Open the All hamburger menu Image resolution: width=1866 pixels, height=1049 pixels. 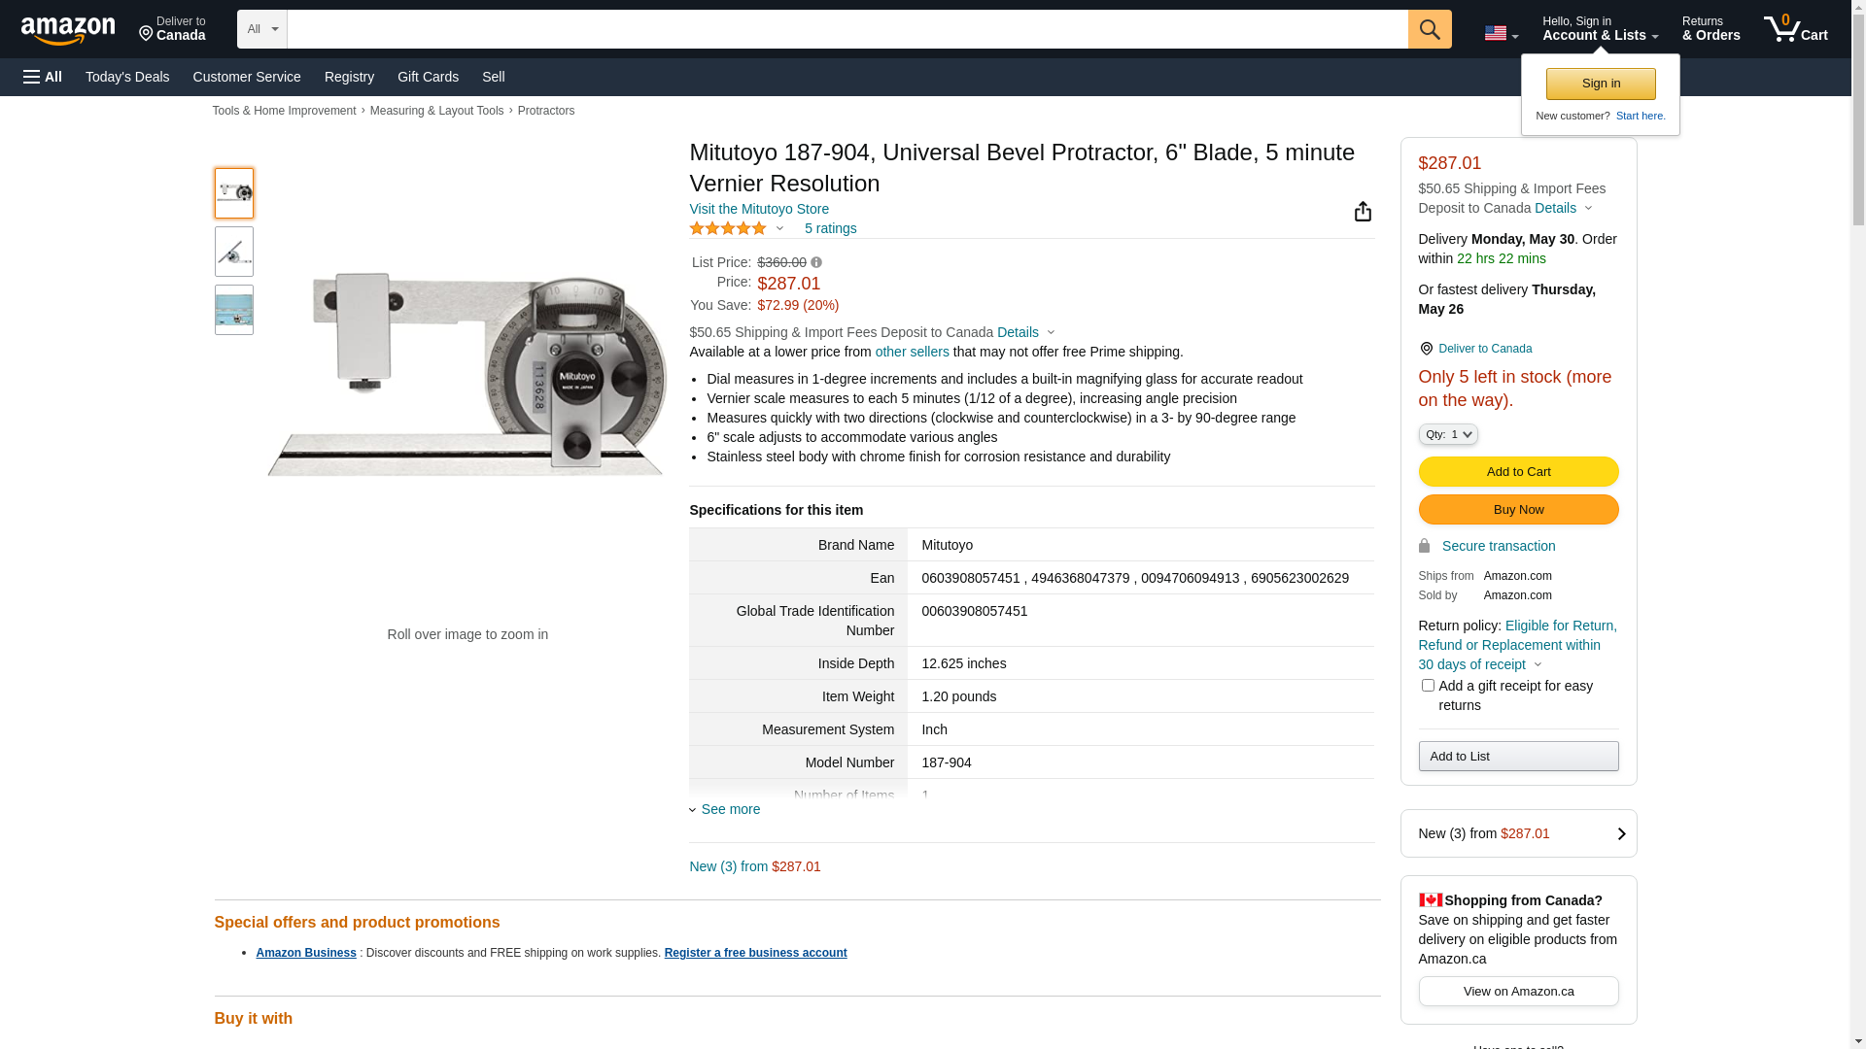(43, 77)
